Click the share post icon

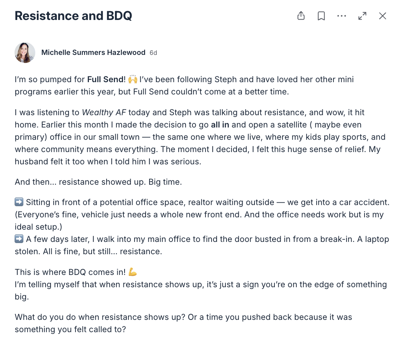[301, 16]
